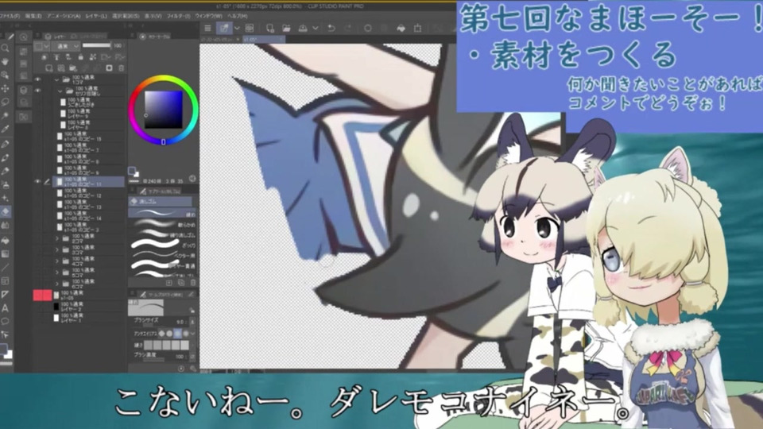This screenshot has width=763, height=429.
Task: Select the second anti-aliasing option
Action: (x=169, y=333)
